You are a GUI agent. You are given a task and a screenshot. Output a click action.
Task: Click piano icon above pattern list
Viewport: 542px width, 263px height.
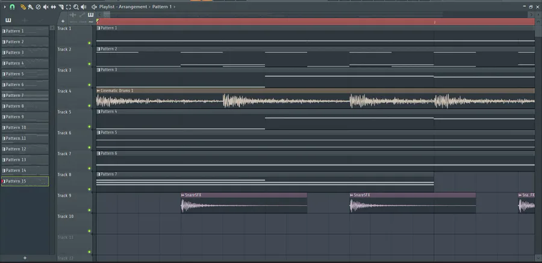(8, 20)
